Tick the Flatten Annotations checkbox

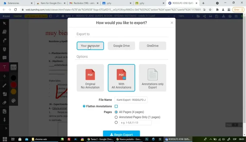click(116, 106)
